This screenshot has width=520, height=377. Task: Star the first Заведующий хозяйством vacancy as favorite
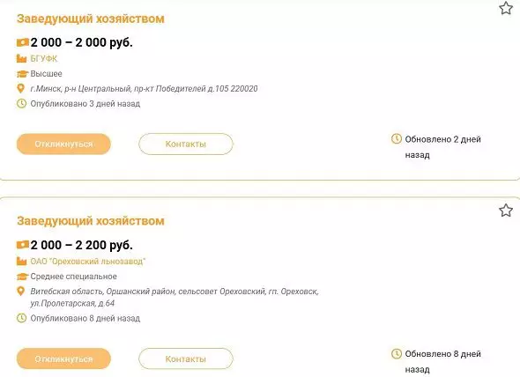point(506,8)
